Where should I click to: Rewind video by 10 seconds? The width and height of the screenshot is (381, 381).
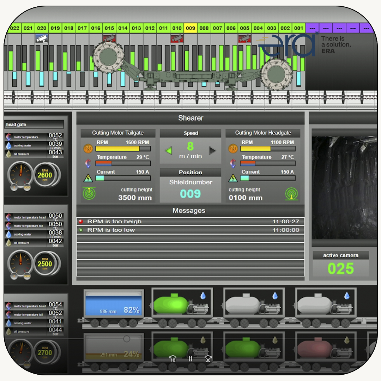click(173, 358)
